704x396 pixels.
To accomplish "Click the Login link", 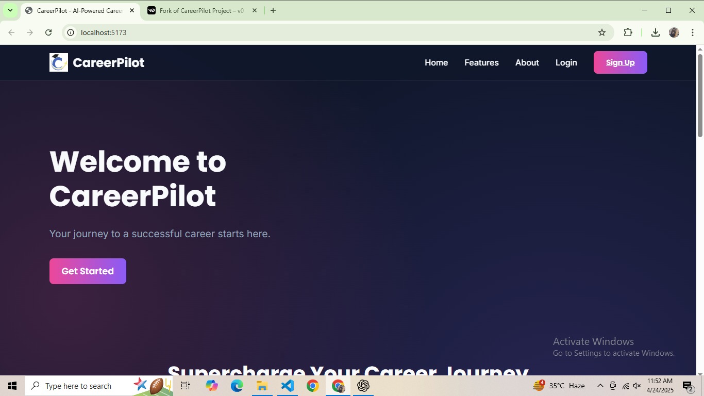I will click(x=566, y=62).
